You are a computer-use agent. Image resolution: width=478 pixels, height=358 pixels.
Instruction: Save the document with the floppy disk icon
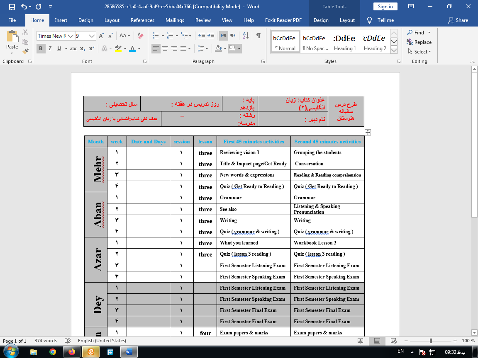tap(12, 6)
